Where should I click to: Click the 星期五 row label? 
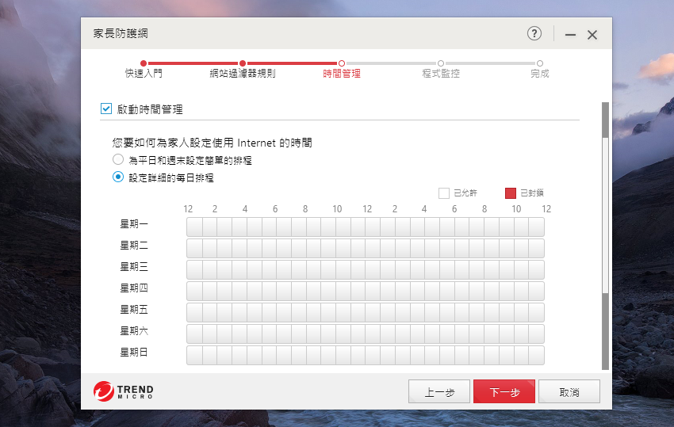tap(134, 309)
